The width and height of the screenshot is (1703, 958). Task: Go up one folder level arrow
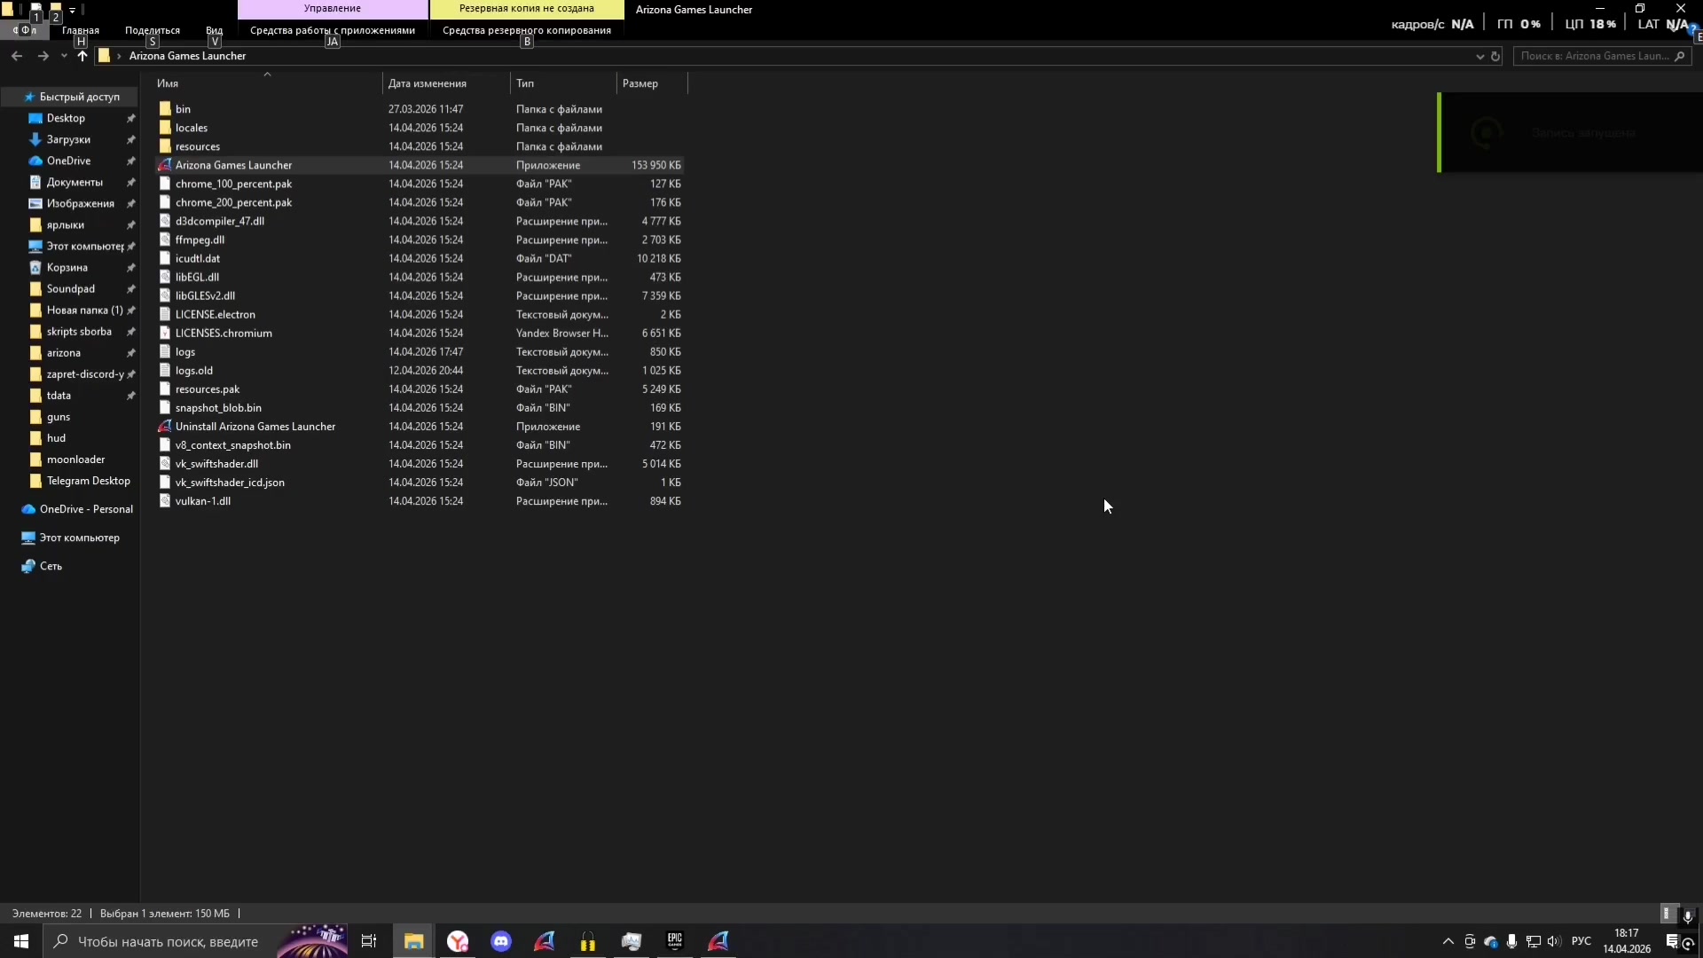[82, 56]
